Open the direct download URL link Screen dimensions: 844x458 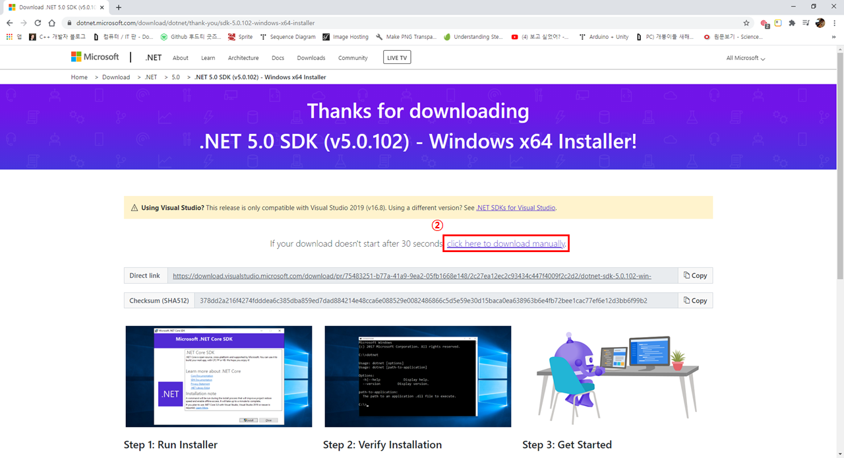click(412, 276)
